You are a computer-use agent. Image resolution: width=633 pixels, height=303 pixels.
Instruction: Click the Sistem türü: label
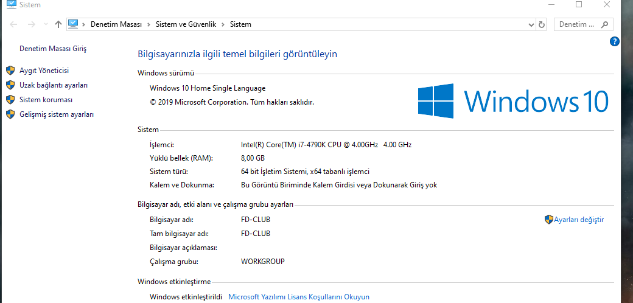[x=169, y=172]
